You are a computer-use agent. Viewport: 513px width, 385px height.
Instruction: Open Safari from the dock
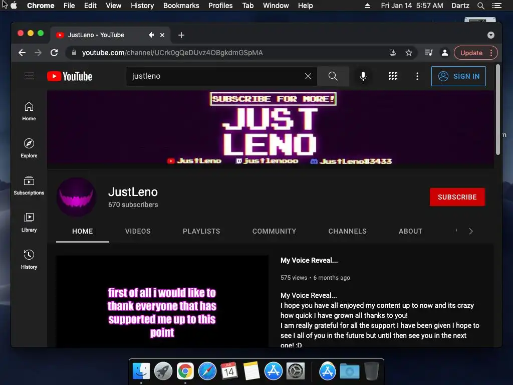click(207, 371)
